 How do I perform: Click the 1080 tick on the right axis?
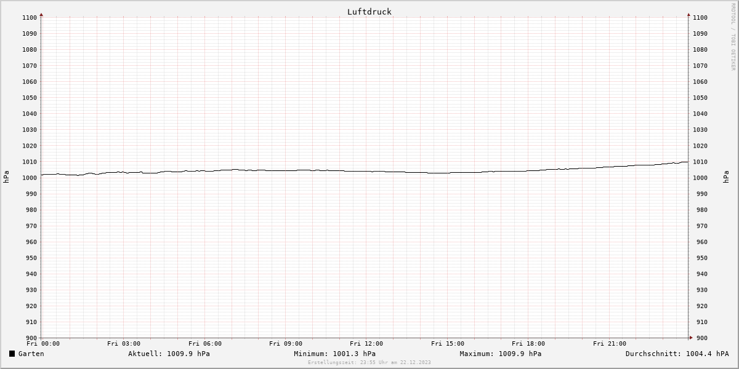(x=700, y=49)
